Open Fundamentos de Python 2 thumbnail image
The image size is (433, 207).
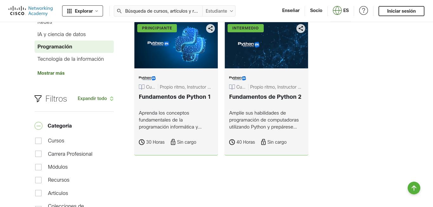click(x=266, y=45)
